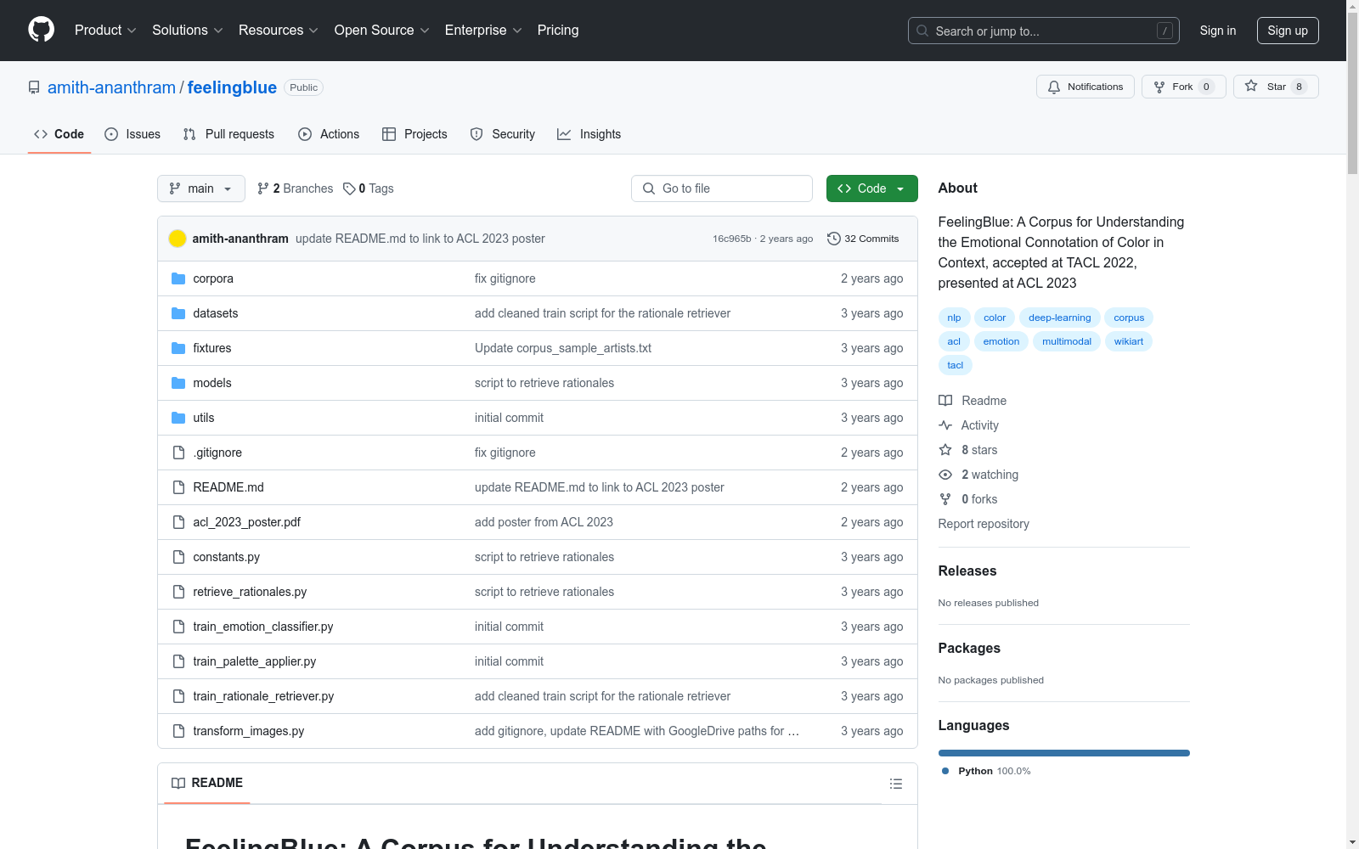
Task: Click the Sign in link
Action: tap(1218, 31)
